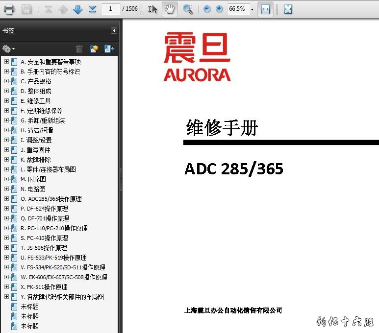Toggle full page fit view
379x333 pixels.
[288, 9]
